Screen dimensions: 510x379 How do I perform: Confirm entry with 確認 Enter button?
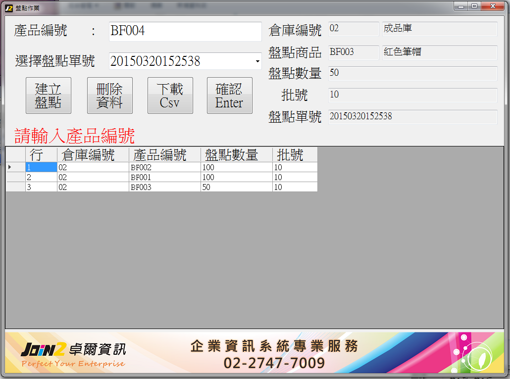(229, 95)
